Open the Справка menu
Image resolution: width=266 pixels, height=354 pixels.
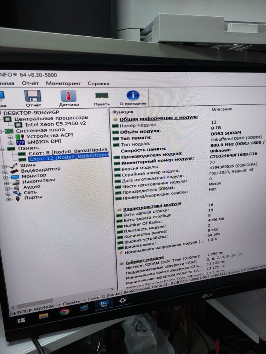[x=98, y=83]
